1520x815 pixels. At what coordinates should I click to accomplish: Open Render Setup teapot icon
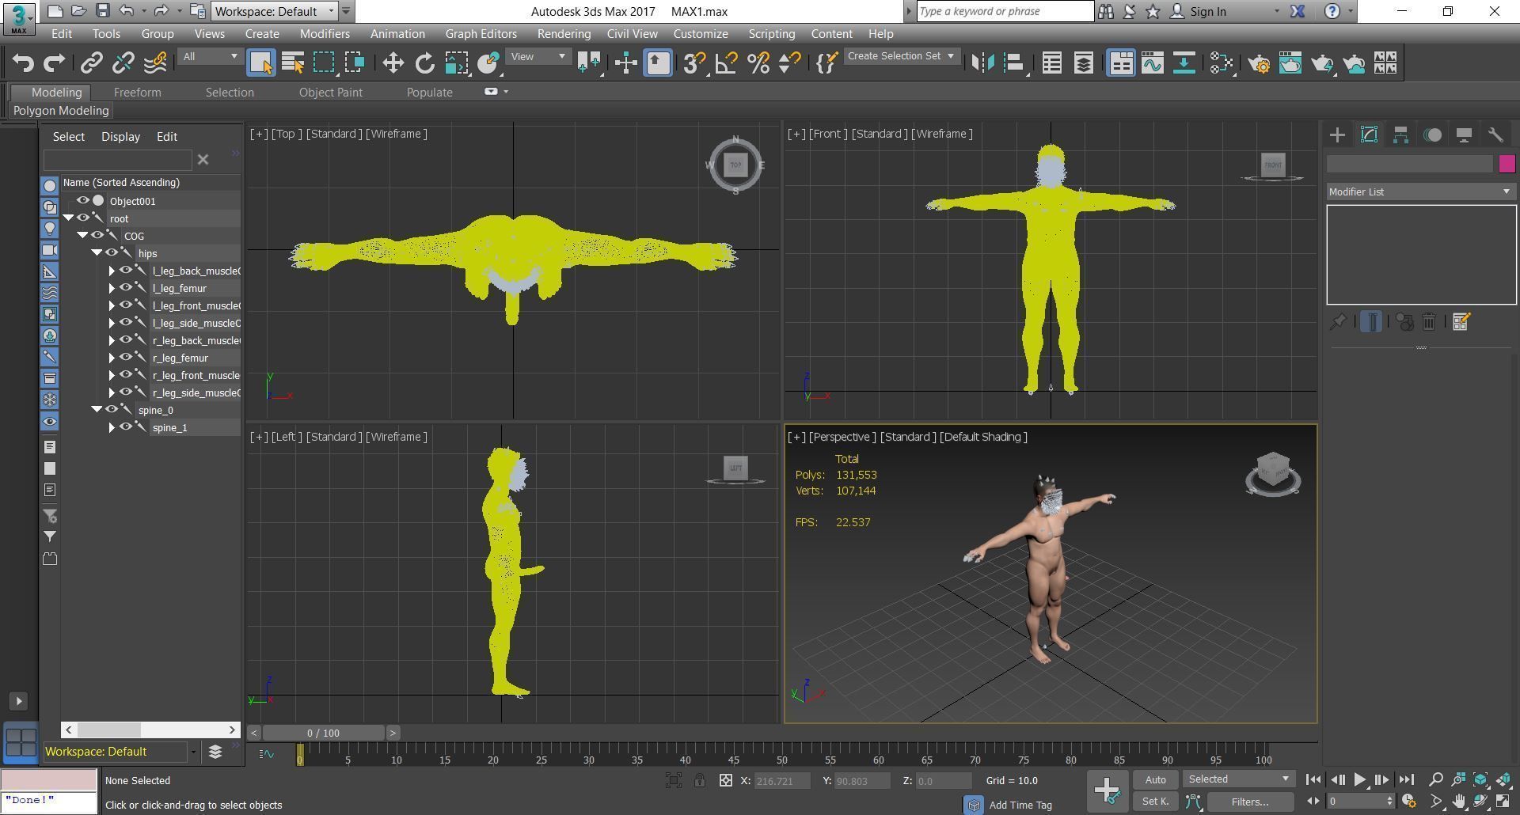tap(1259, 63)
